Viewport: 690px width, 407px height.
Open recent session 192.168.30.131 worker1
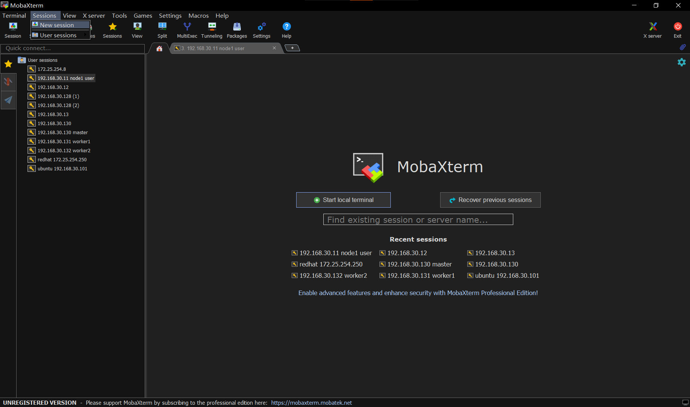[x=417, y=275]
